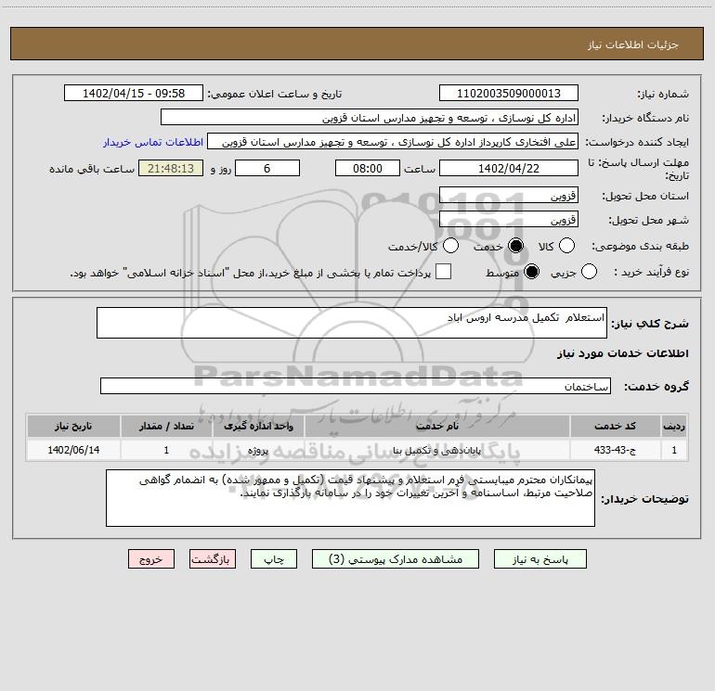Screen dimensions: 715x691
Task: Click the واحد اندازه گیری column header
Action: point(258,427)
